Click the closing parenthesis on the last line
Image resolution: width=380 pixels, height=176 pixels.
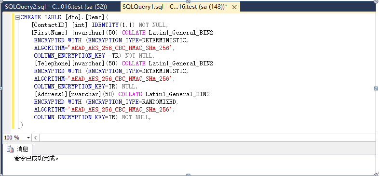(x=22, y=125)
